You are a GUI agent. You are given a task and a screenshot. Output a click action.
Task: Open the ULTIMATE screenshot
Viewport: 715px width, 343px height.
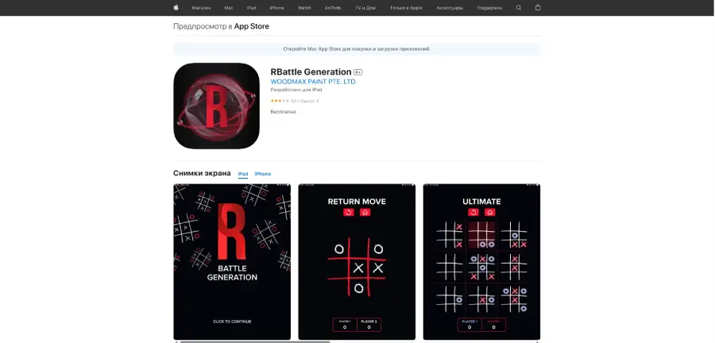[482, 262]
